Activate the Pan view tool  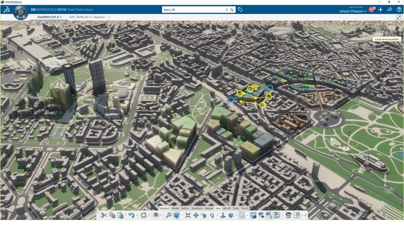point(196,215)
